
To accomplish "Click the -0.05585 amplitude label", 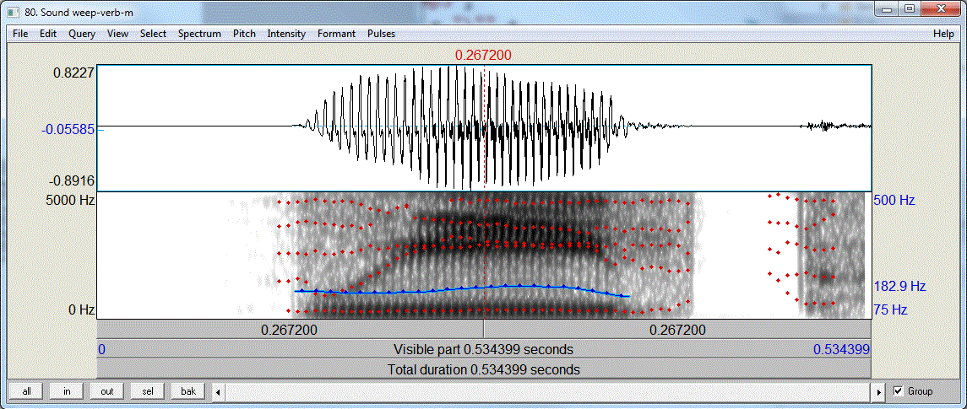I will click(68, 129).
